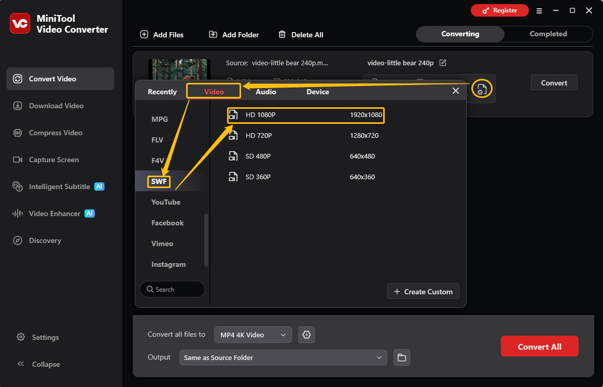Click the Convert All button
Screen dimensions: 603x387
coord(539,346)
